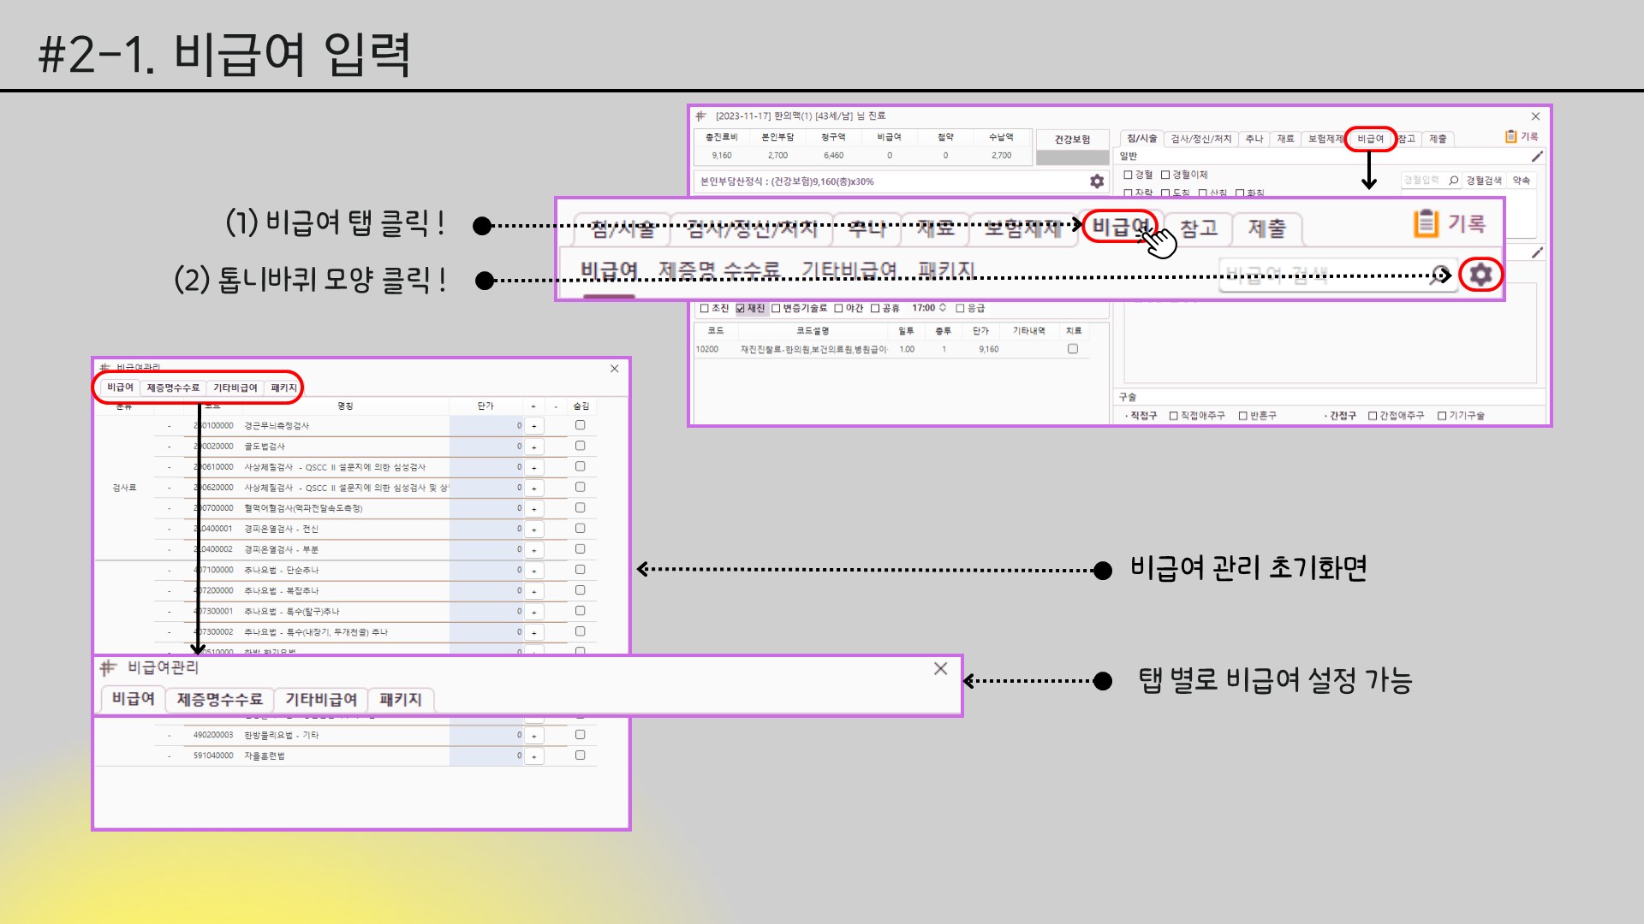This screenshot has height=924, width=1644.
Task: Click the 기록 clipboard icon in enlarged bar
Action: point(1426,223)
